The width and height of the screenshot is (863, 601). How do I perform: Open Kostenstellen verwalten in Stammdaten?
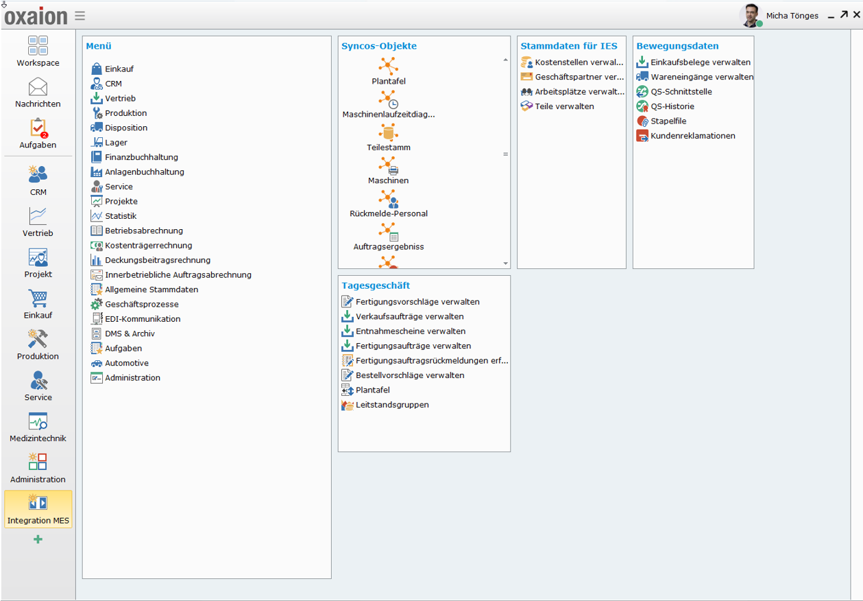tap(572, 62)
